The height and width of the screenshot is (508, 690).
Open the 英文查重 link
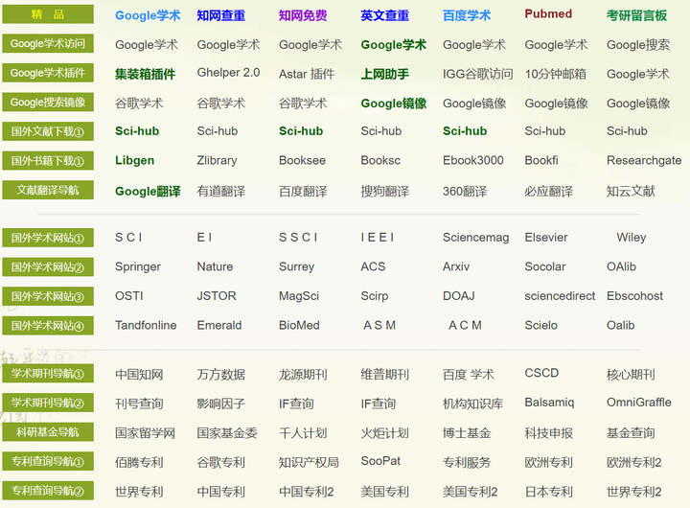pos(384,15)
